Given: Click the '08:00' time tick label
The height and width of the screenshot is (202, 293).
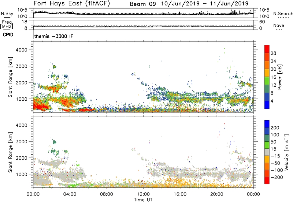Looking at the screenshot, I should (x=107, y=194).
